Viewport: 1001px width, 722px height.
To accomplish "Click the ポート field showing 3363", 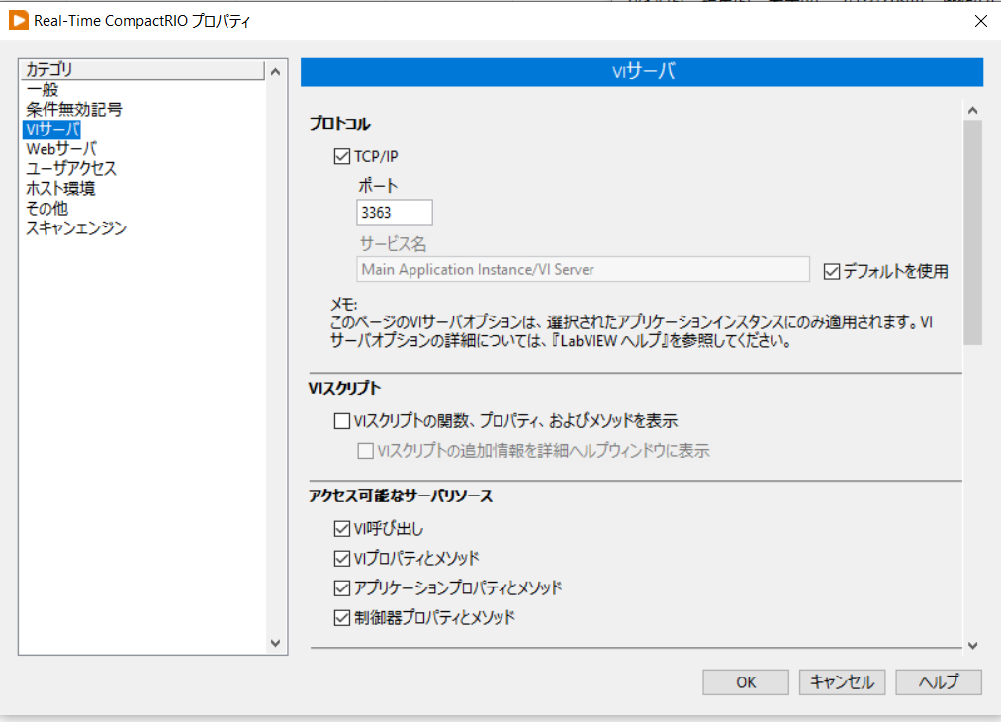I will [395, 213].
